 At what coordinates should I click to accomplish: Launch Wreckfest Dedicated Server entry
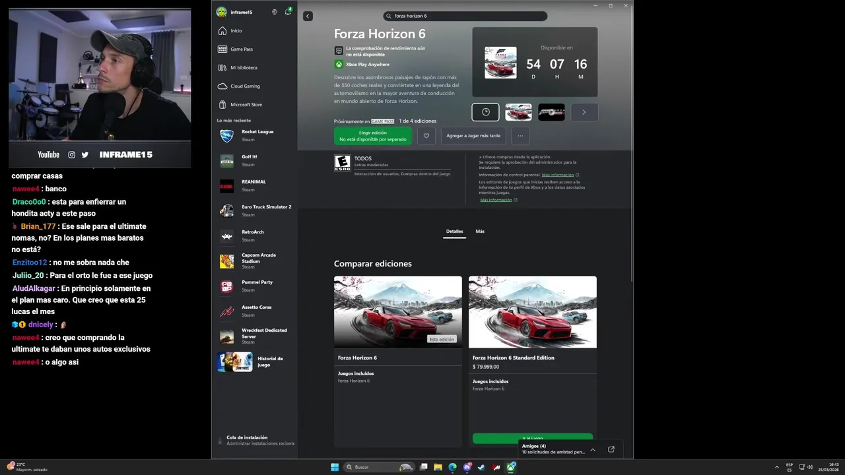pyautogui.click(x=254, y=336)
